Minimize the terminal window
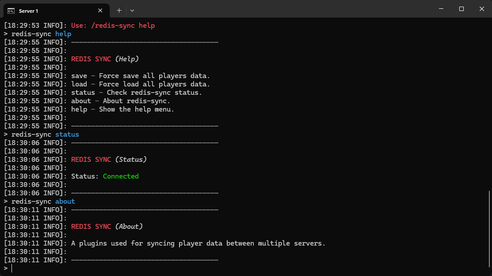Image resolution: width=492 pixels, height=276 pixels. point(441,9)
